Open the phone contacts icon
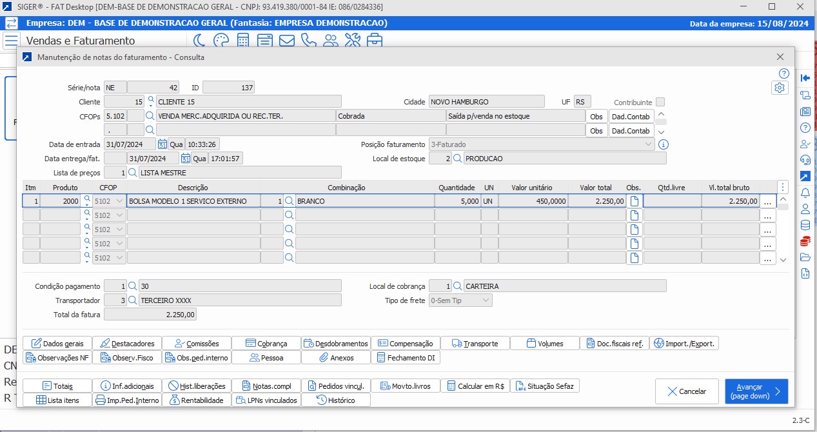Viewport: 817px width, 432px height. click(309, 41)
